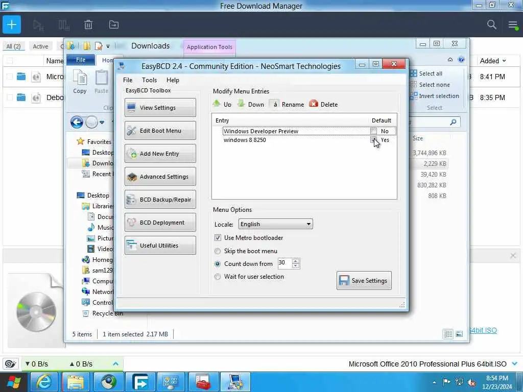Click File tab in Downloads explorer window
The height and width of the screenshot is (392, 523).
(x=80, y=60)
